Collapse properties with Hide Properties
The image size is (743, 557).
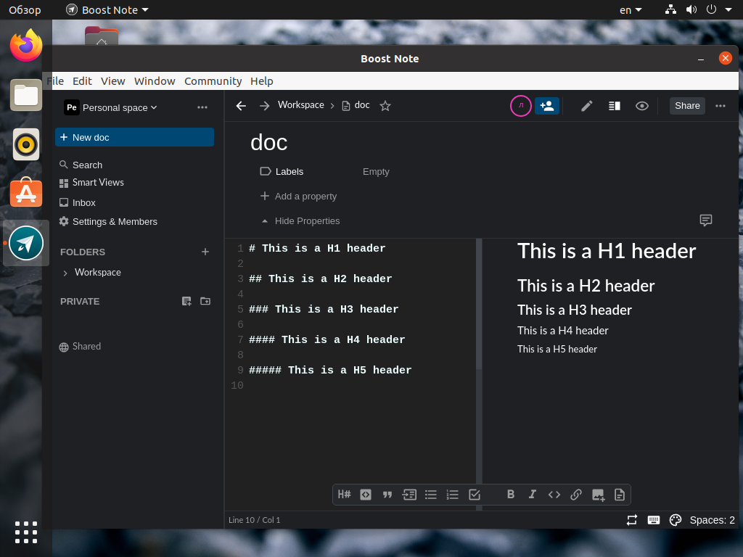300,220
